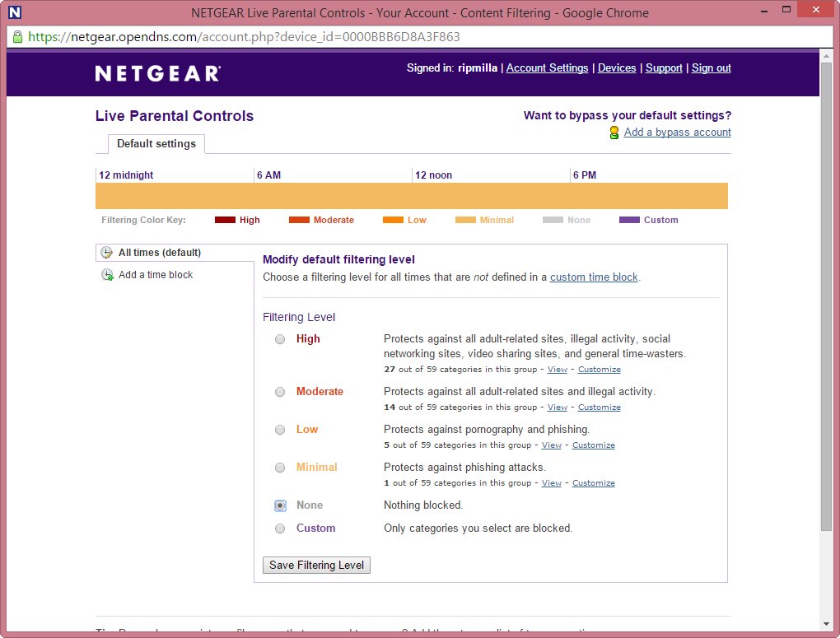Select All times (default) in the sidebar
840x638 pixels.
[160, 253]
